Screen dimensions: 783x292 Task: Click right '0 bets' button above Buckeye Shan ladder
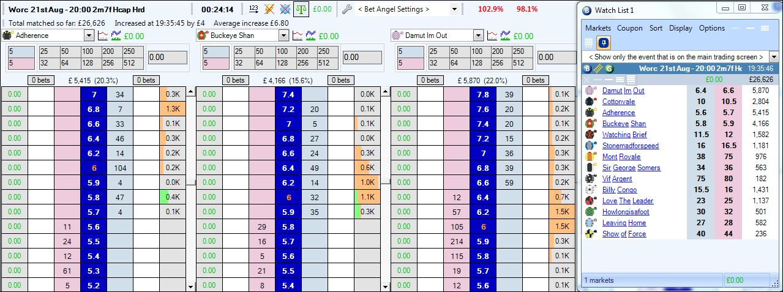tap(342, 80)
